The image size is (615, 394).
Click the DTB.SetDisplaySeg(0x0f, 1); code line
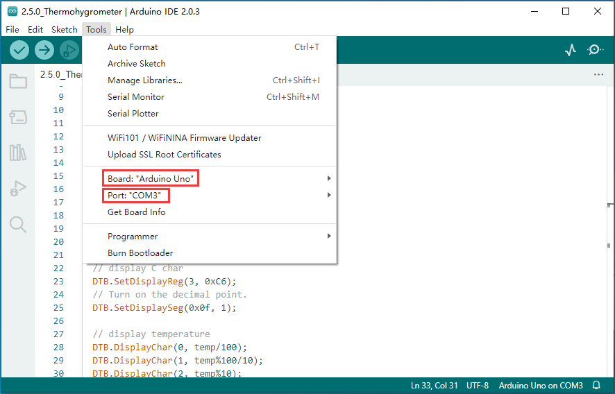(165, 308)
